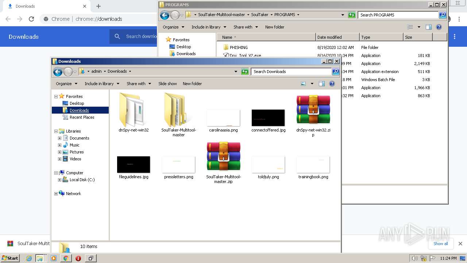Toggle preview pane in Downloads window
The height and width of the screenshot is (263, 467).
point(321,84)
